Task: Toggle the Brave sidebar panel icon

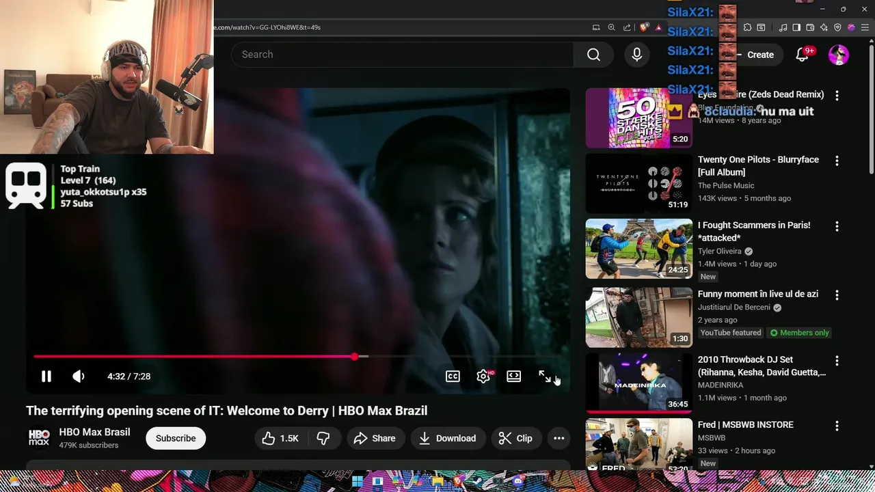Action: 796,27
